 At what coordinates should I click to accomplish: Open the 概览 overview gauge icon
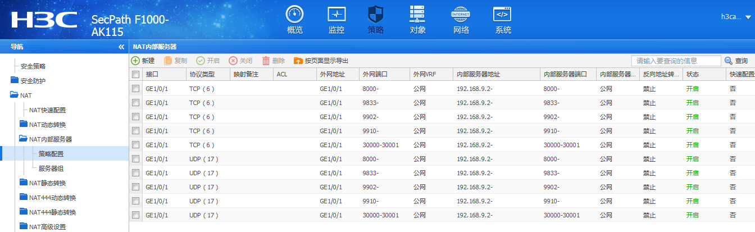click(x=294, y=15)
